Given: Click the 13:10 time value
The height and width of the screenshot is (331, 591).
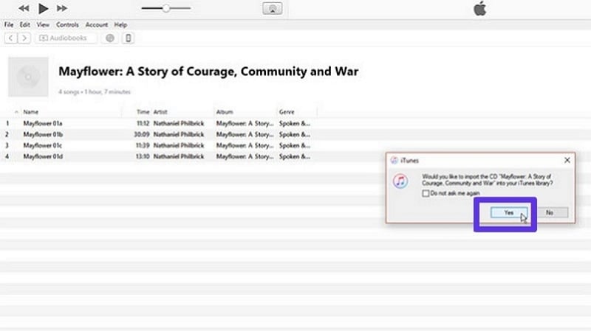Looking at the screenshot, I should [x=143, y=156].
